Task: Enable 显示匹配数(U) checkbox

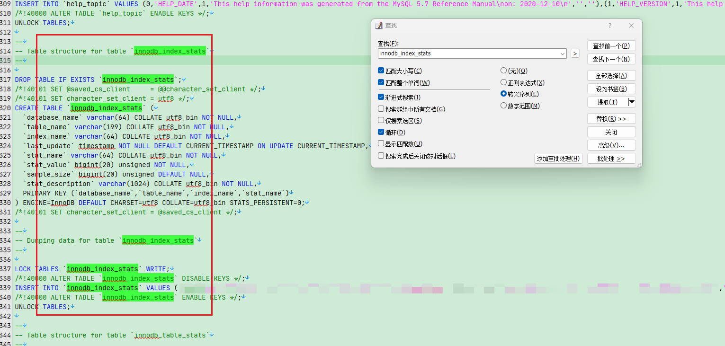Action: tap(400, 144)
